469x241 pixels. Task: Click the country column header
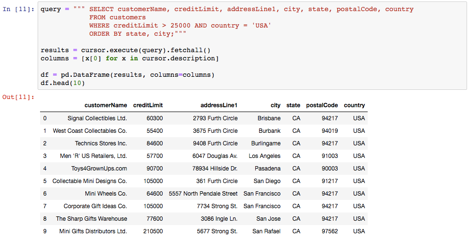pyautogui.click(x=355, y=105)
